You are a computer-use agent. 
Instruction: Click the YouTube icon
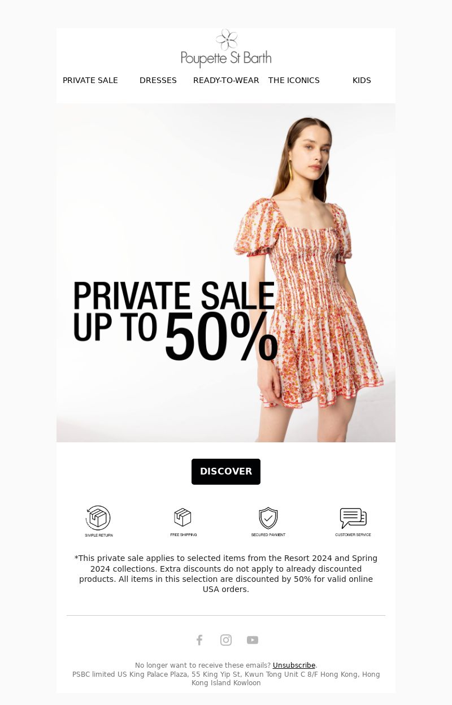click(253, 640)
